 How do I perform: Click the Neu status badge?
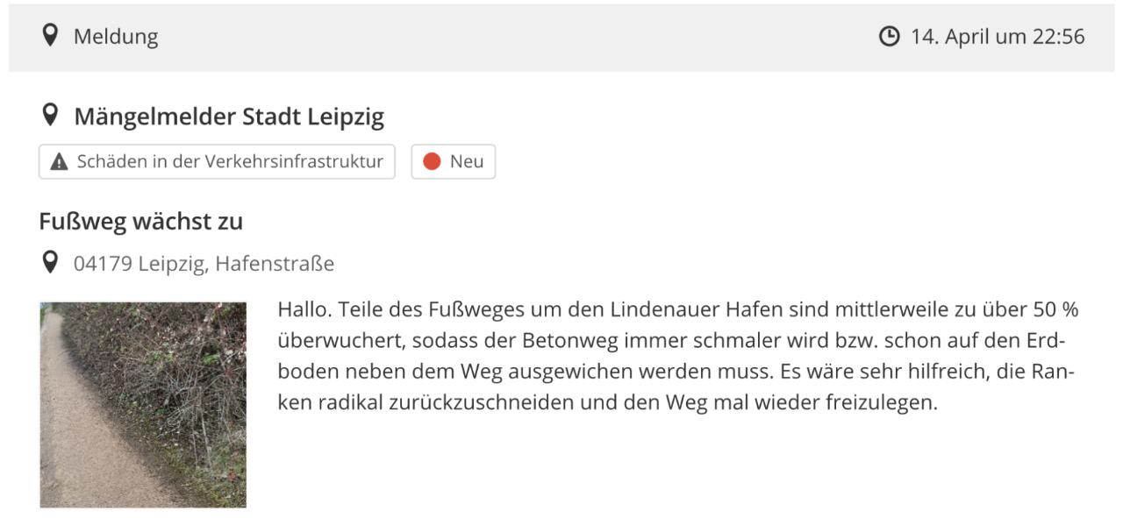(454, 162)
